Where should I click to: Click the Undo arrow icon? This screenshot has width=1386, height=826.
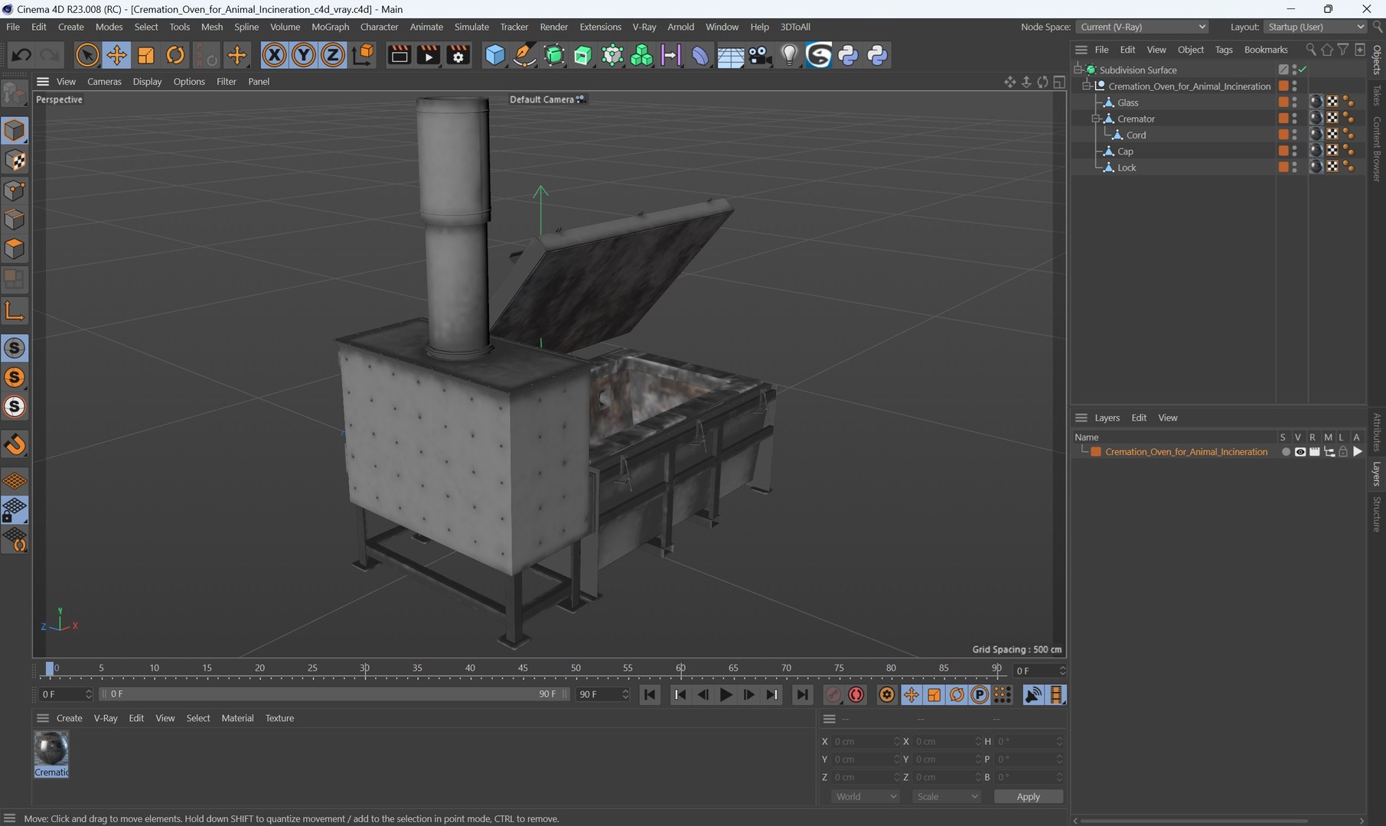point(21,55)
